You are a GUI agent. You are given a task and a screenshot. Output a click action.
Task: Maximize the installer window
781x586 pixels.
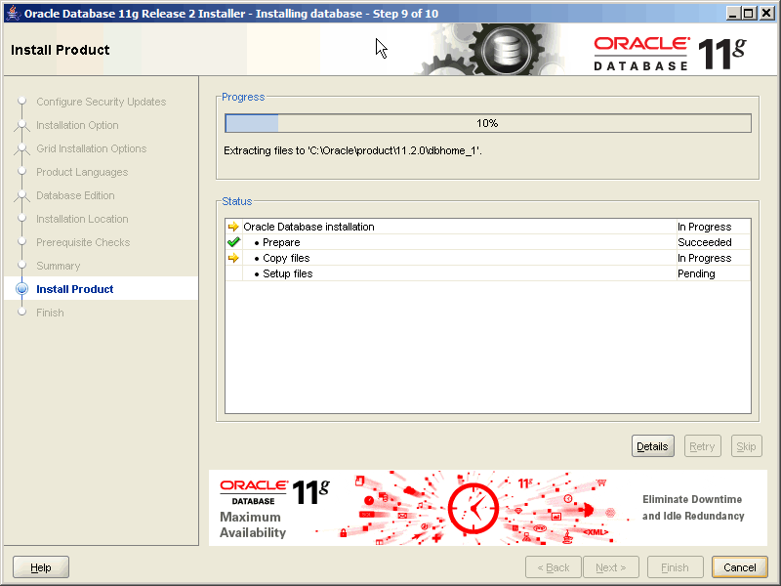749,13
